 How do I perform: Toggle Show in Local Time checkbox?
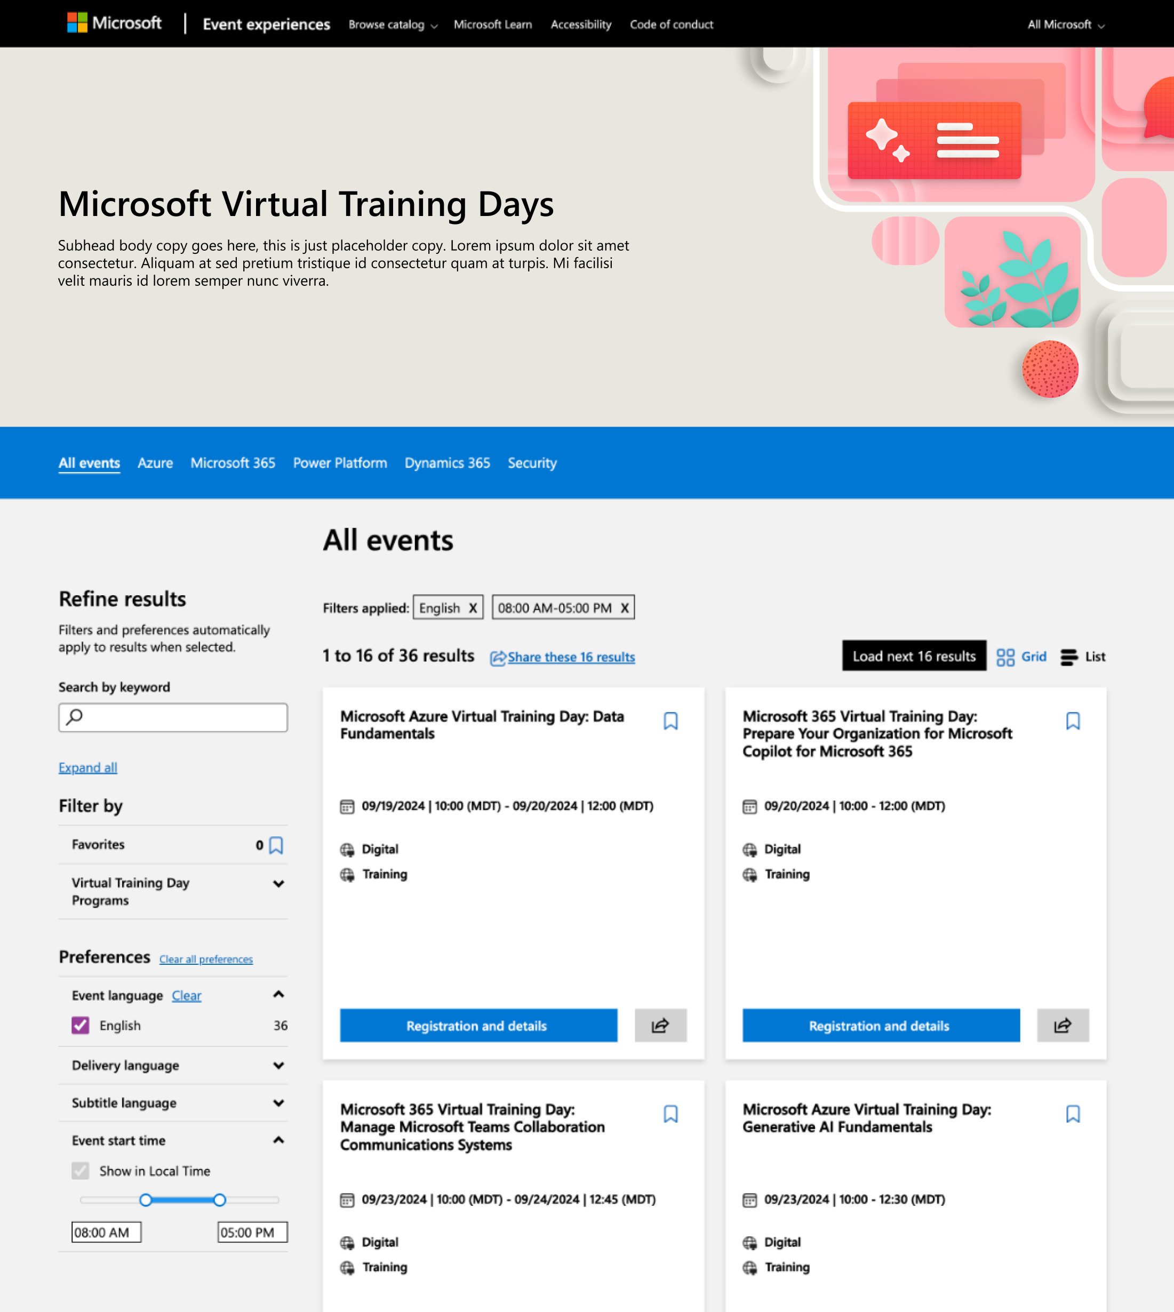click(81, 1171)
